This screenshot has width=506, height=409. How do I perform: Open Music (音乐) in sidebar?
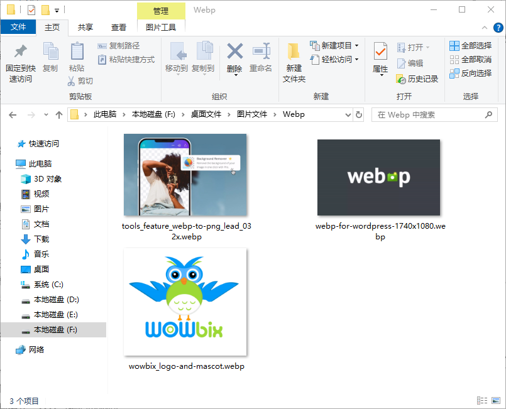click(x=35, y=254)
